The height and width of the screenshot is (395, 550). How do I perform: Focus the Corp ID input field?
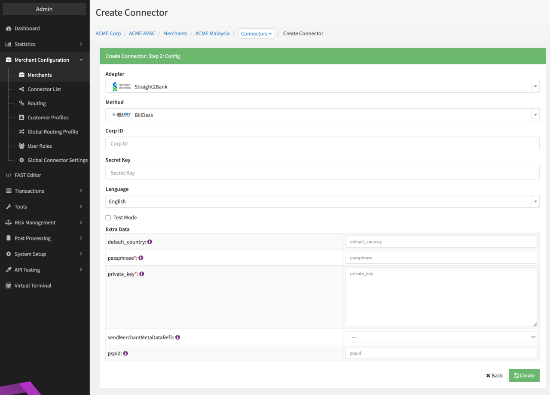point(322,143)
